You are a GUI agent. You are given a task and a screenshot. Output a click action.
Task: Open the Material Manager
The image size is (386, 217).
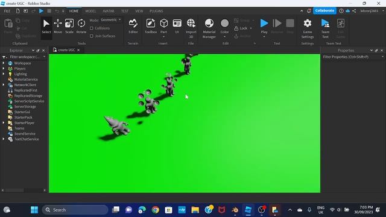pyautogui.click(x=209, y=28)
